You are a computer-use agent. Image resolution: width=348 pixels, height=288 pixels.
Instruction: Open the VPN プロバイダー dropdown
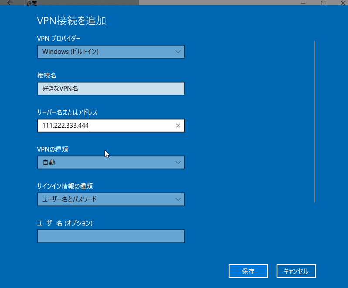111,52
